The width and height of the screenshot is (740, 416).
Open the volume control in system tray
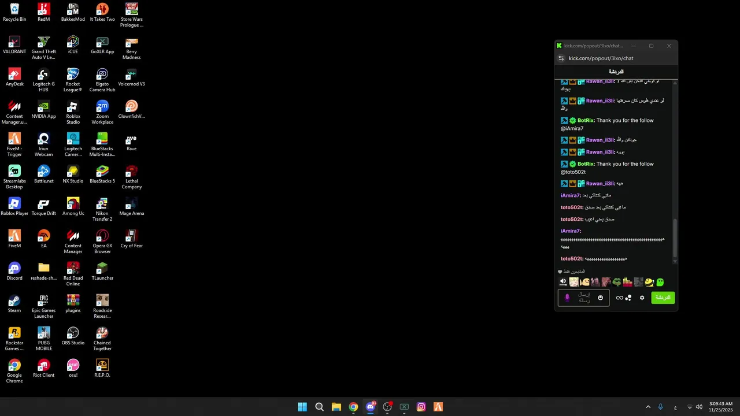699,407
